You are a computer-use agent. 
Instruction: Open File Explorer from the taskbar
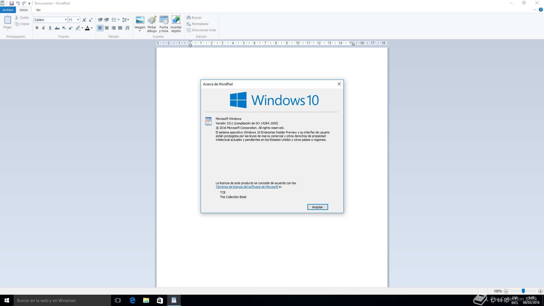point(146,300)
